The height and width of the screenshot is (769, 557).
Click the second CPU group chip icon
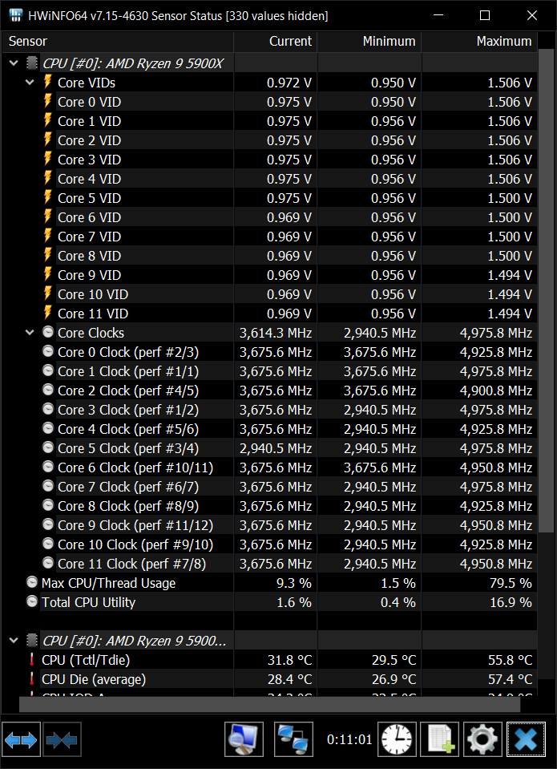click(32, 640)
